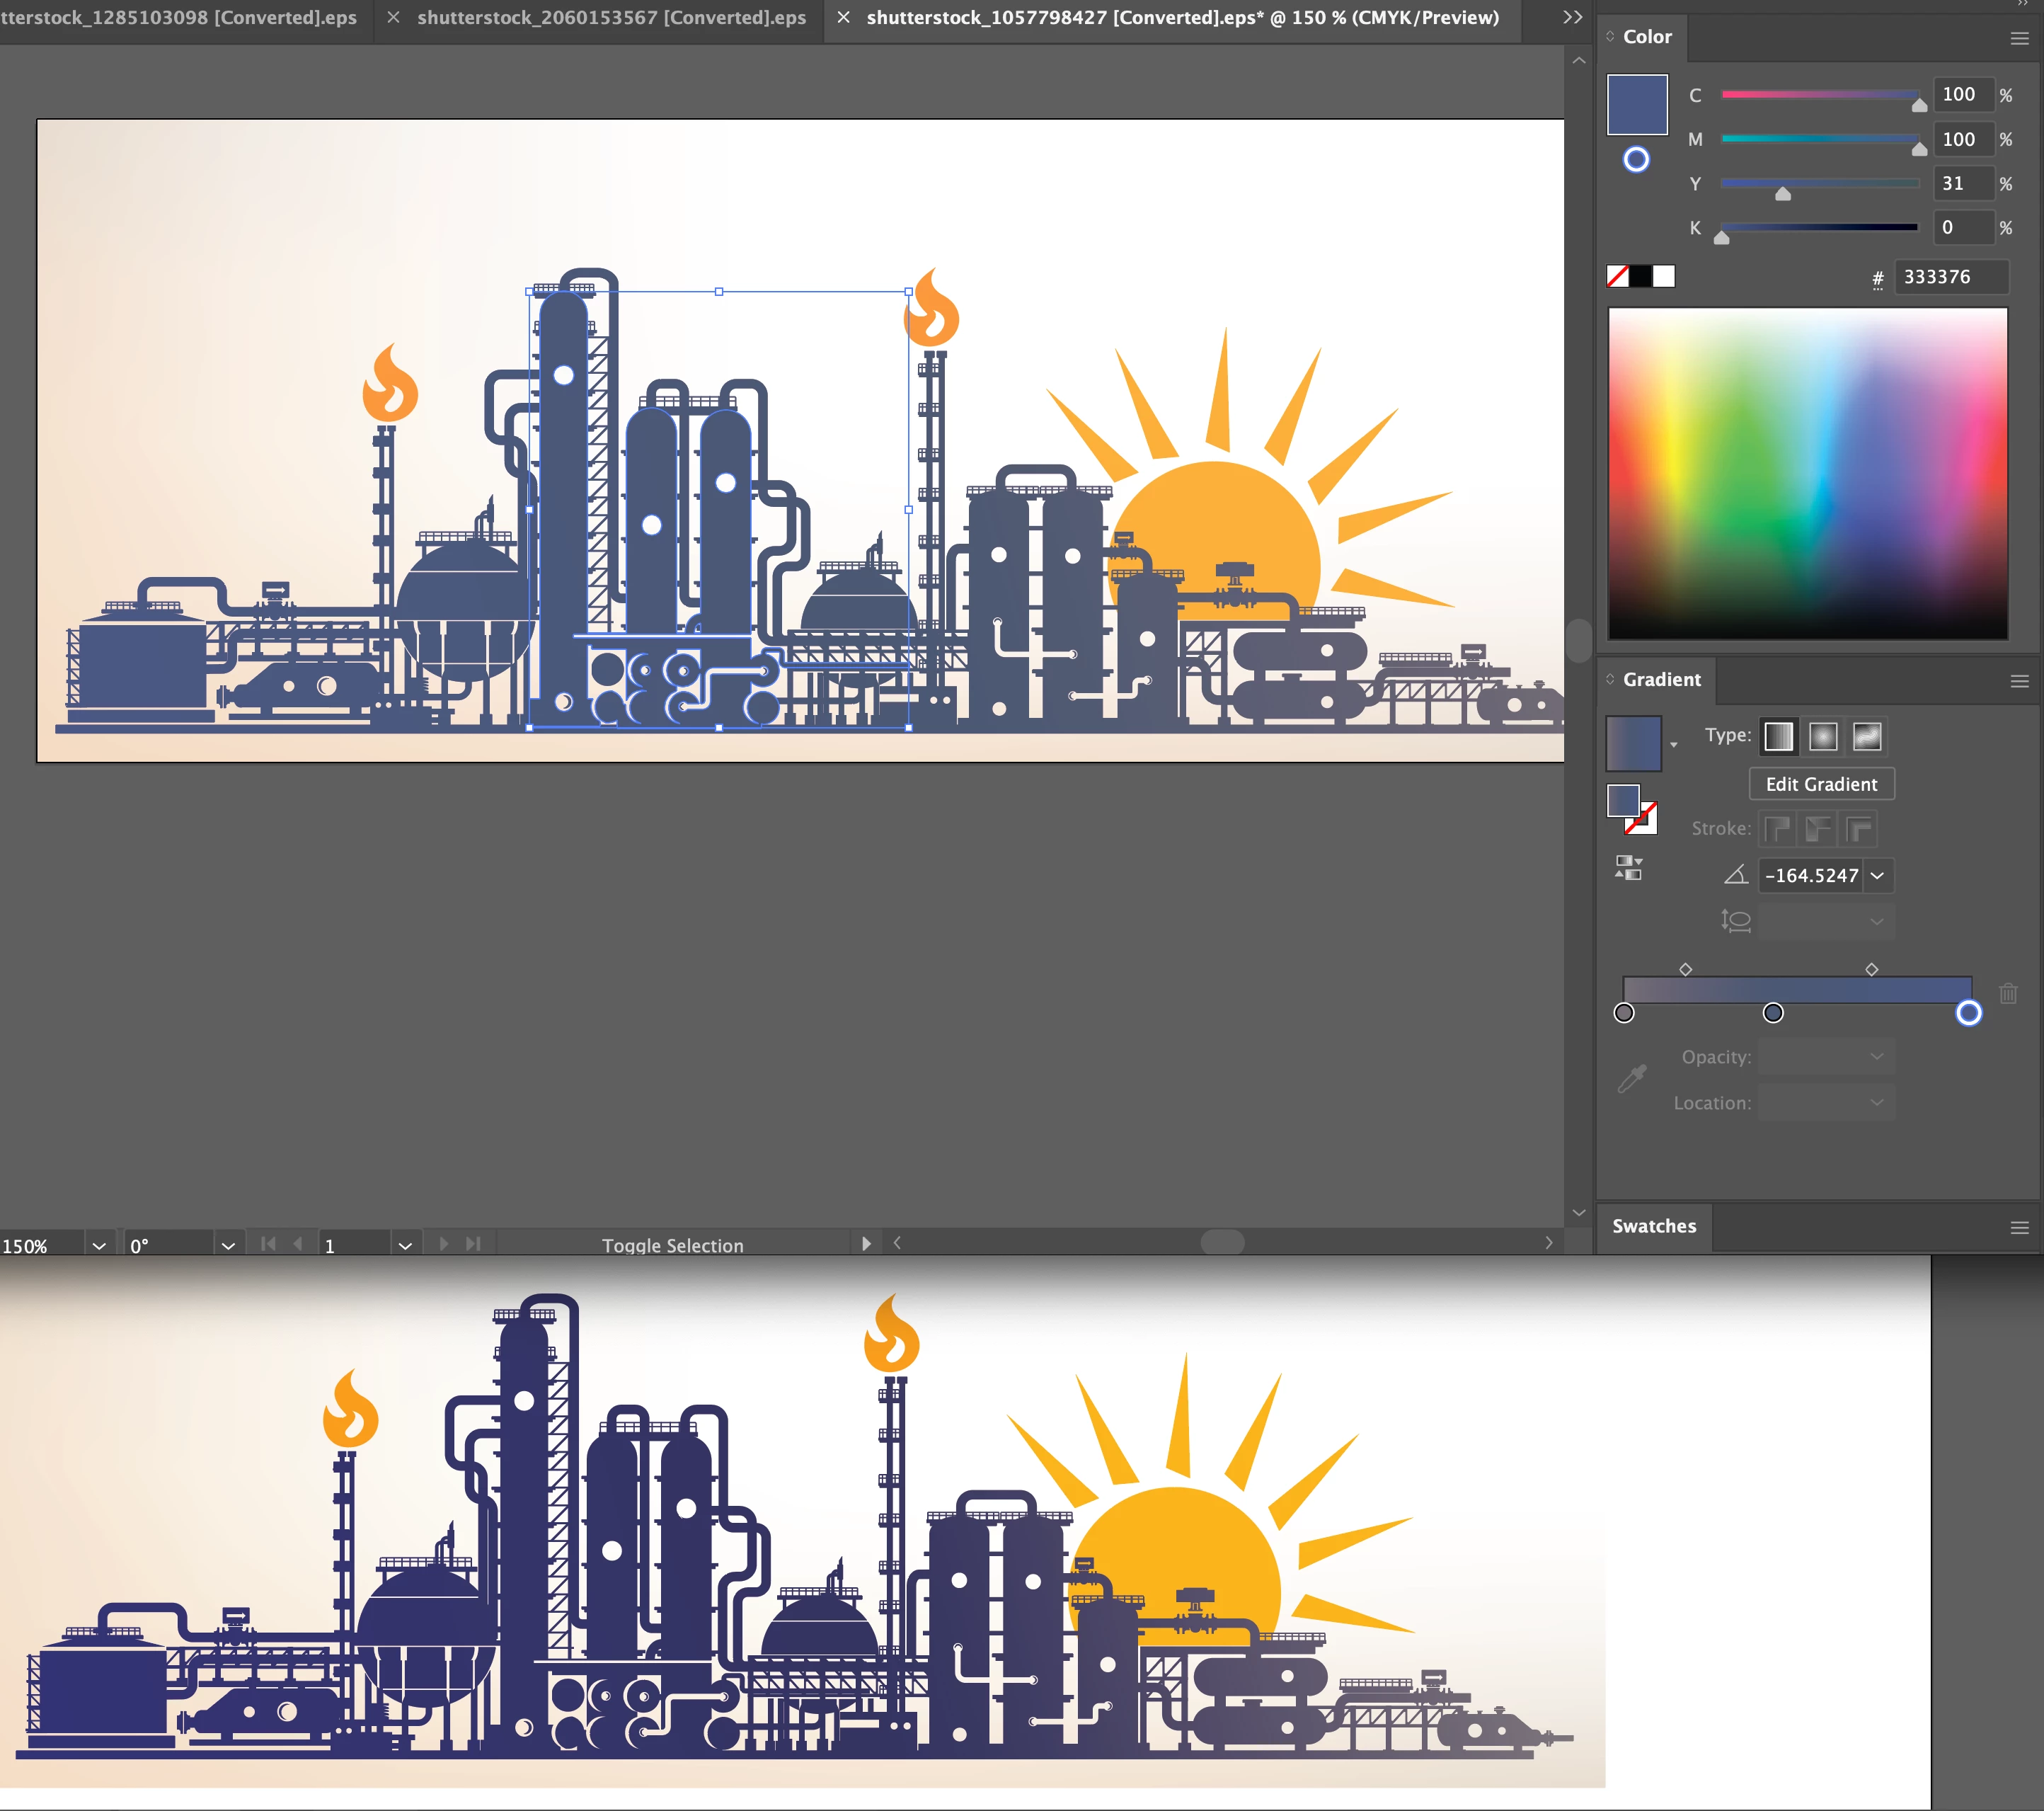Click the None color swatch box
2044x1811 pixels.
(x=1617, y=276)
